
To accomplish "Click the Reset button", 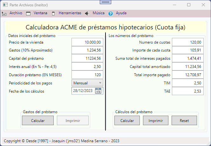I will 184,121.
